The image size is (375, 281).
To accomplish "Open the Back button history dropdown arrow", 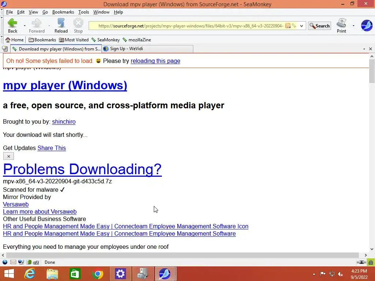I will (x=25, y=26).
